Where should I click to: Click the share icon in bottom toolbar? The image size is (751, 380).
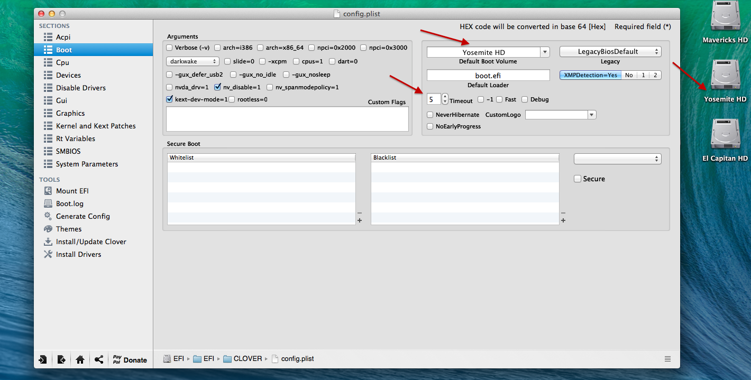[98, 359]
